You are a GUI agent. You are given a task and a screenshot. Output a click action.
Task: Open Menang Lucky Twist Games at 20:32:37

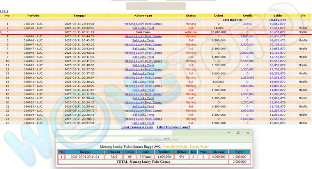pos(143,86)
